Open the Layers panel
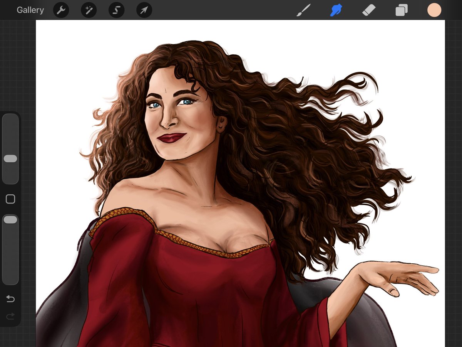Image resolution: width=462 pixels, height=347 pixels. click(x=402, y=10)
